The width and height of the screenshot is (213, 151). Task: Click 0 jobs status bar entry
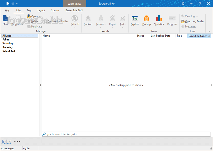click(x=26, y=148)
